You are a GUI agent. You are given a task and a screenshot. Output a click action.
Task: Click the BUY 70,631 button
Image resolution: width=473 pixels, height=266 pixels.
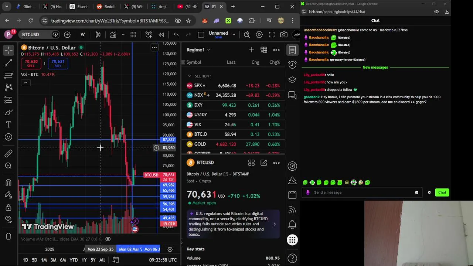coord(58,64)
